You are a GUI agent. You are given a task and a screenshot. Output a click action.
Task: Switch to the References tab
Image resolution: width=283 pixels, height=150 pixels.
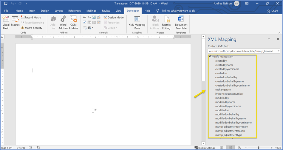[x=75, y=11]
